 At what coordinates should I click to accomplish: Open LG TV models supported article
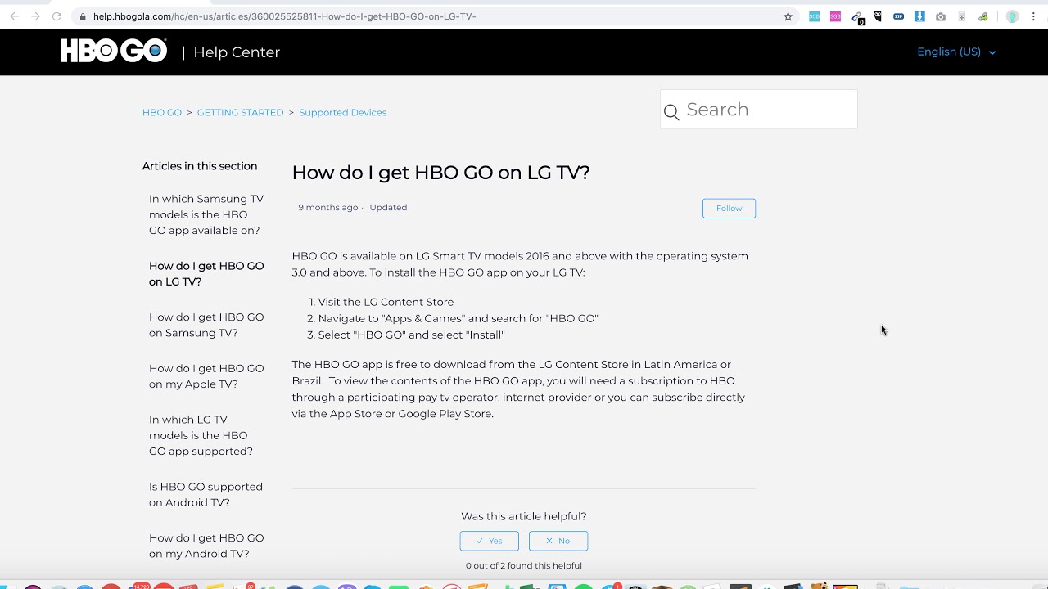[201, 435]
